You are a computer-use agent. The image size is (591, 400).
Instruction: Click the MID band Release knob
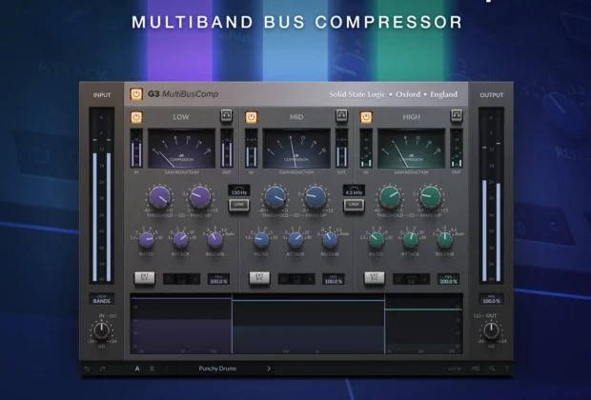330,240
